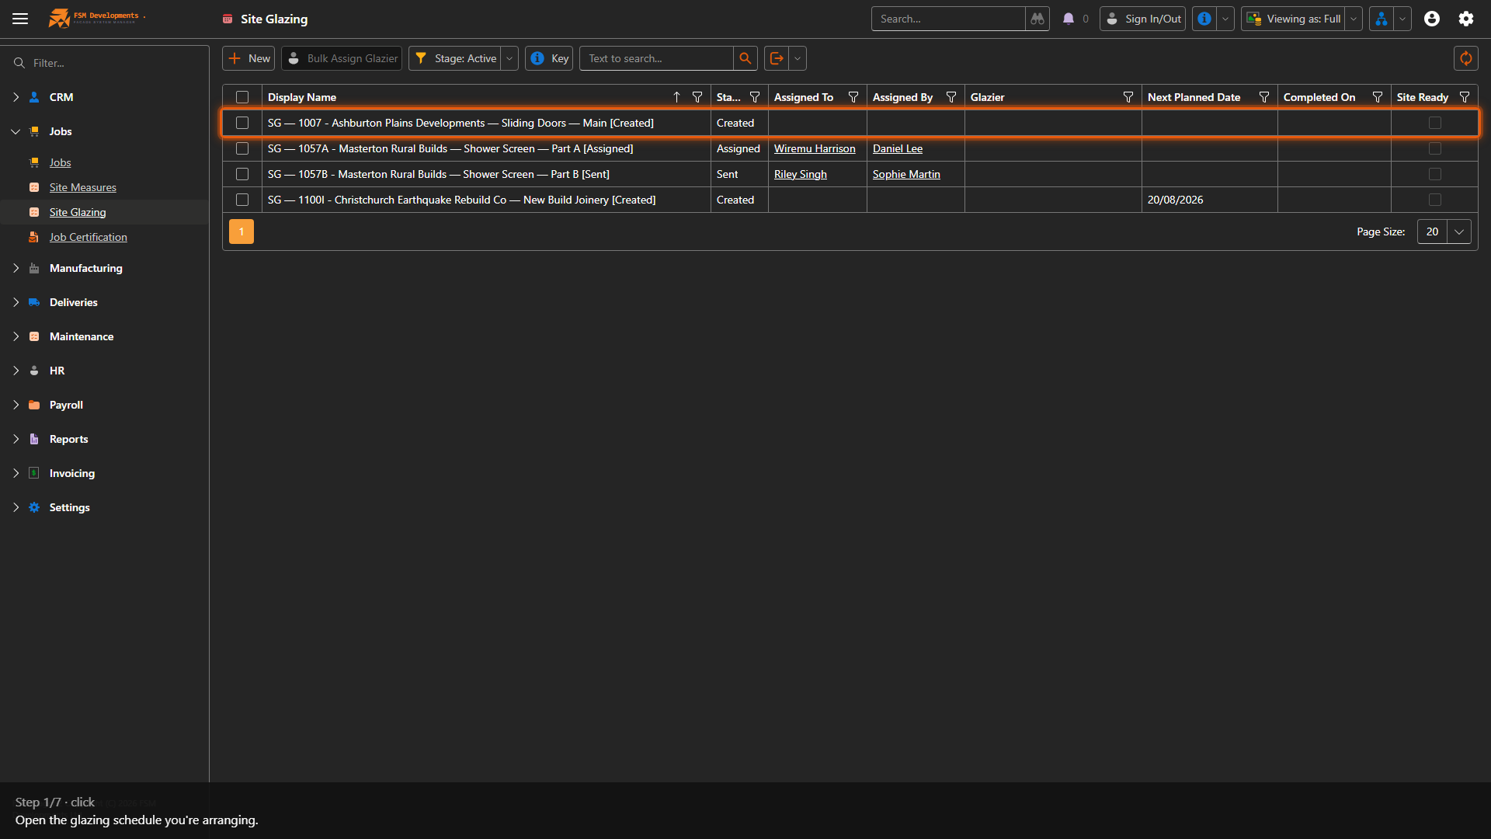Open Job Certification in the sidebar
This screenshot has height=839, width=1491.
[x=88, y=237]
